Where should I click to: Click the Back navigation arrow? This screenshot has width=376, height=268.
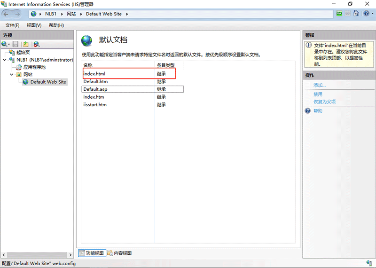coord(6,14)
